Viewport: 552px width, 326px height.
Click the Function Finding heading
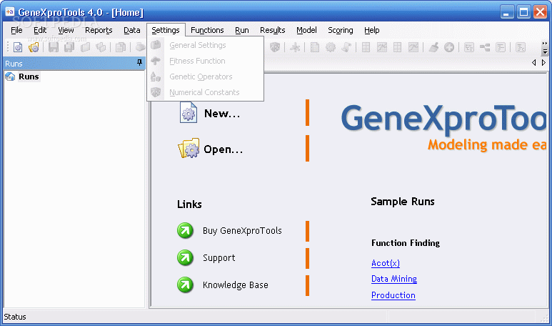(406, 243)
